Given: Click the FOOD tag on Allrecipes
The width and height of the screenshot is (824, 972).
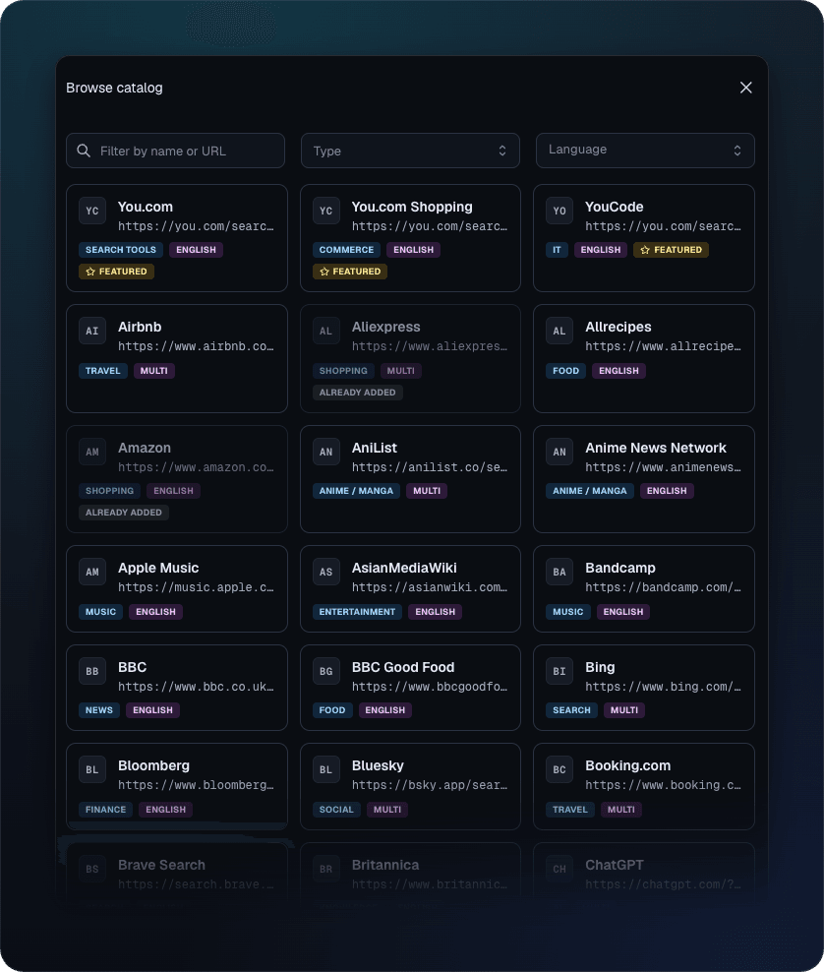Looking at the screenshot, I should click(x=565, y=371).
